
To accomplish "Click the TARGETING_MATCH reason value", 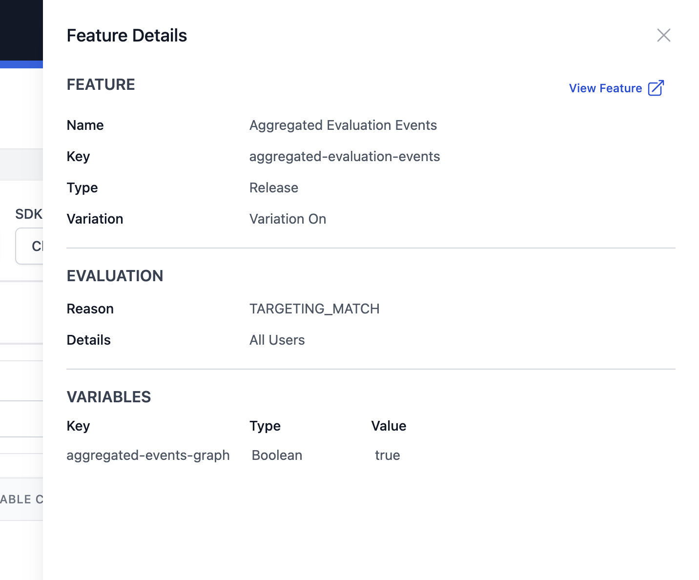I will [314, 309].
